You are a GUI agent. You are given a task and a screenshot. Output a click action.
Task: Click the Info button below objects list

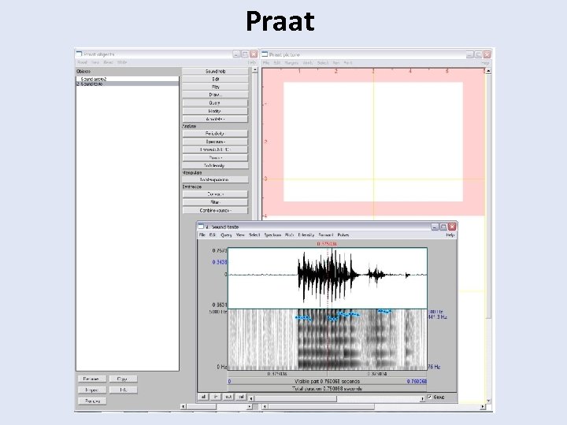point(123,390)
